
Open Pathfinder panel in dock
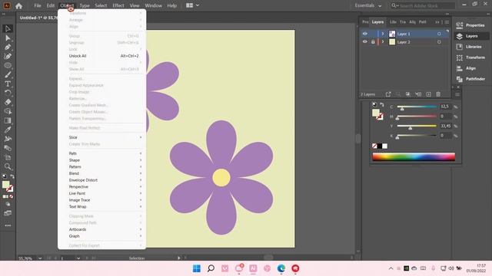(471, 79)
